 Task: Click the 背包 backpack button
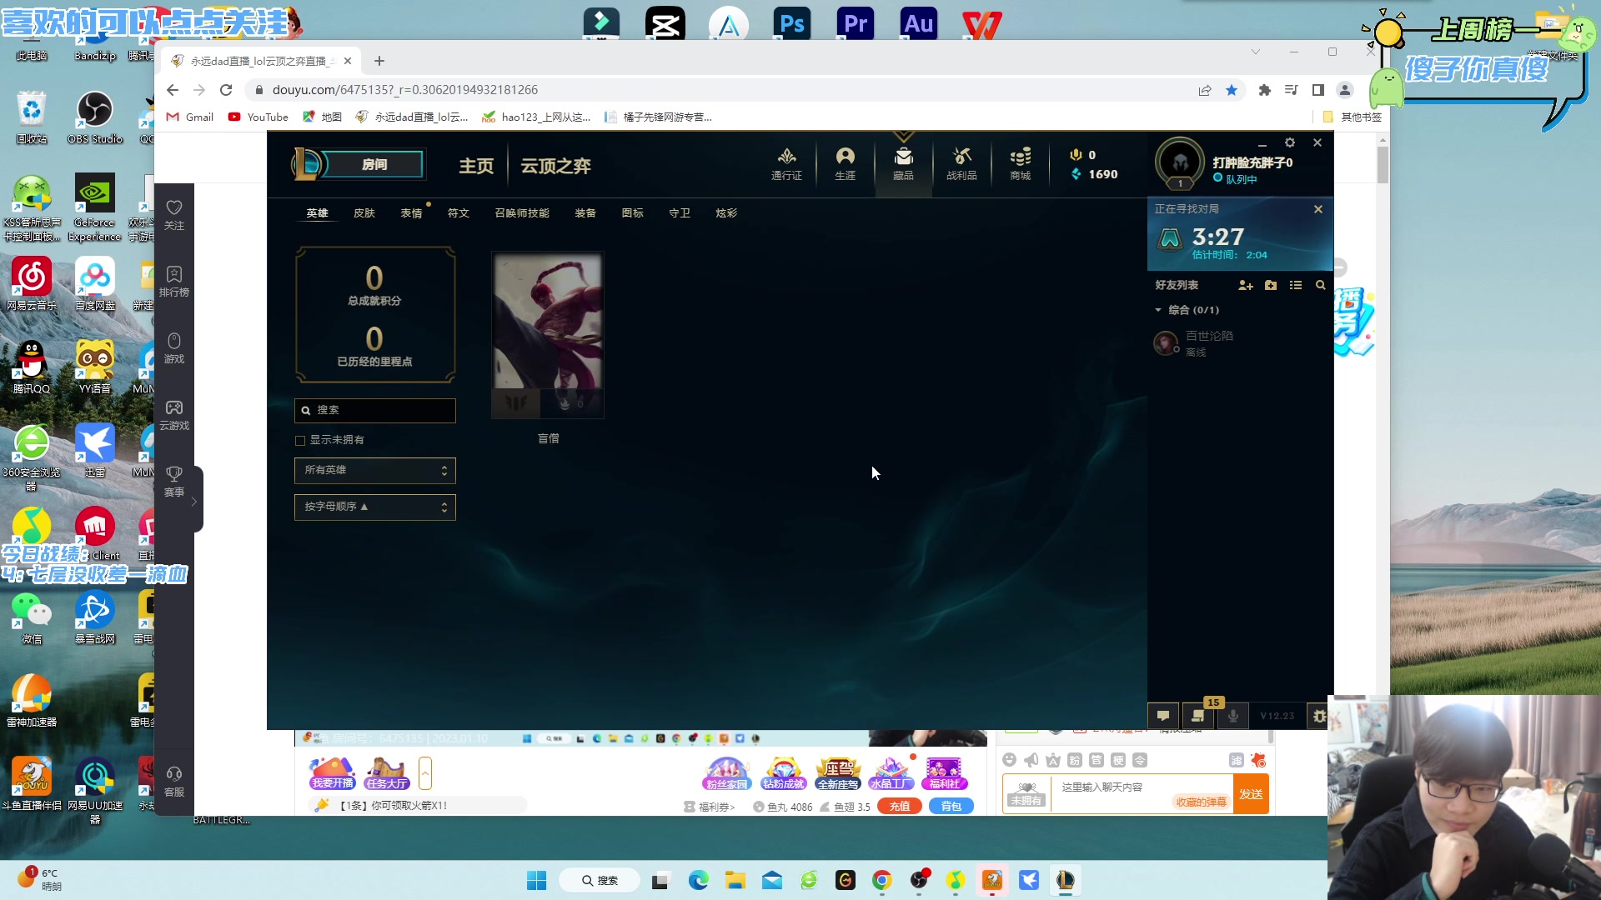(951, 807)
